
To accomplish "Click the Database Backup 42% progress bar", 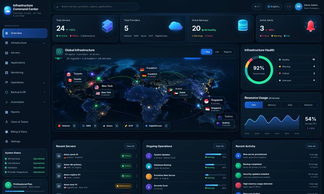I will [216, 164].
